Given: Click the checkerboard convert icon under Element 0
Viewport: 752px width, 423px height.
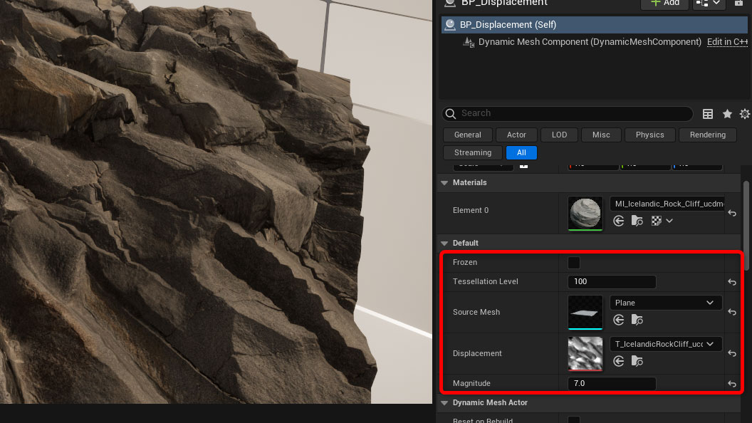Looking at the screenshot, I should (x=655, y=221).
